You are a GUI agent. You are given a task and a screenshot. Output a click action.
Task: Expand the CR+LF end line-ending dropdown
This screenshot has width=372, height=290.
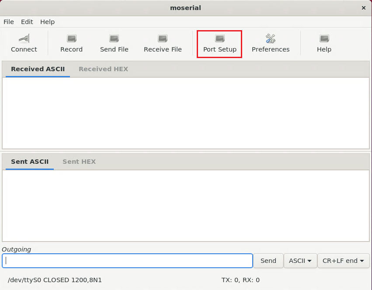click(343, 261)
